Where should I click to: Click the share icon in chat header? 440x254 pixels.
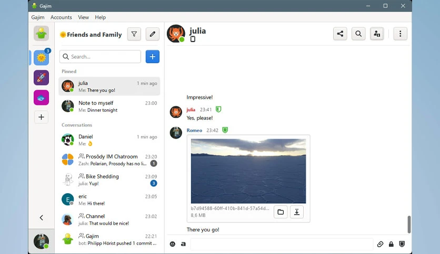(340, 34)
